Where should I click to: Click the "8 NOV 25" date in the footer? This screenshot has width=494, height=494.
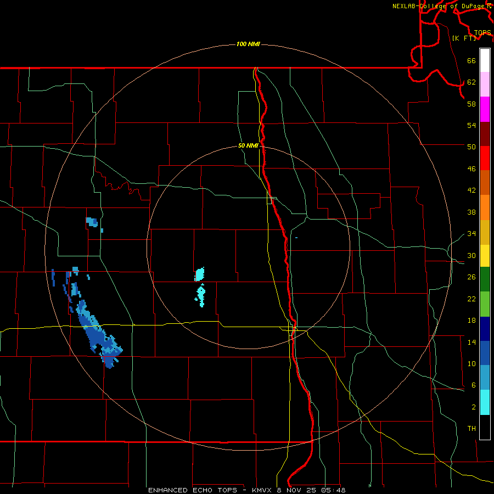click(x=297, y=490)
